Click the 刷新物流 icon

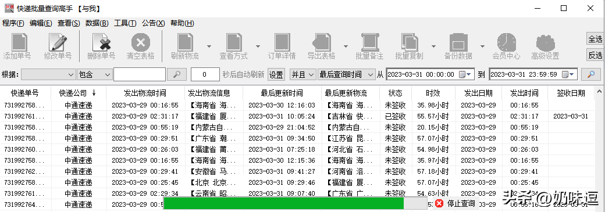185,42
